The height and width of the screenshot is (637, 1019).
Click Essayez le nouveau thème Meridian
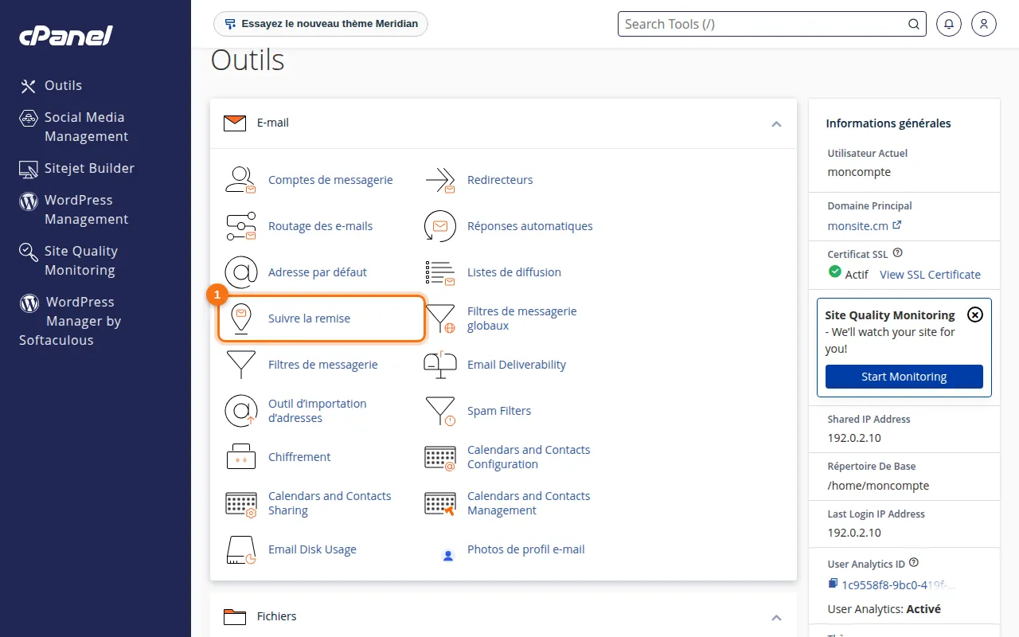(321, 24)
